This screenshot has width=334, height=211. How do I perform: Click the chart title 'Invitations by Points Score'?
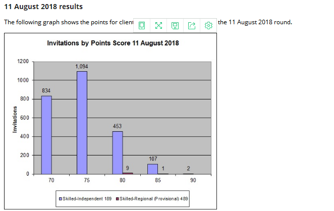(x=113, y=43)
